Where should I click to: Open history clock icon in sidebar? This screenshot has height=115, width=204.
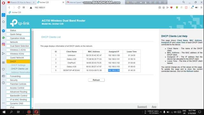point(4,83)
